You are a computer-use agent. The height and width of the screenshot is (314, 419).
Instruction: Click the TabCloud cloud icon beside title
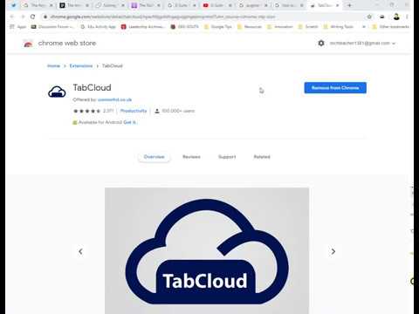coord(57,92)
